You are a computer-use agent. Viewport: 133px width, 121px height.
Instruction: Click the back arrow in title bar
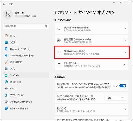[4, 4]
